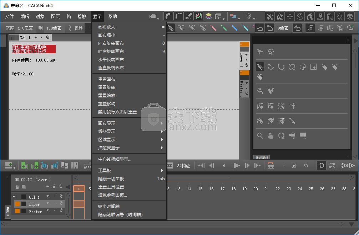Toggle visibility eye of Raster row
Screen dimensions: 359x235
click(x=47, y=211)
